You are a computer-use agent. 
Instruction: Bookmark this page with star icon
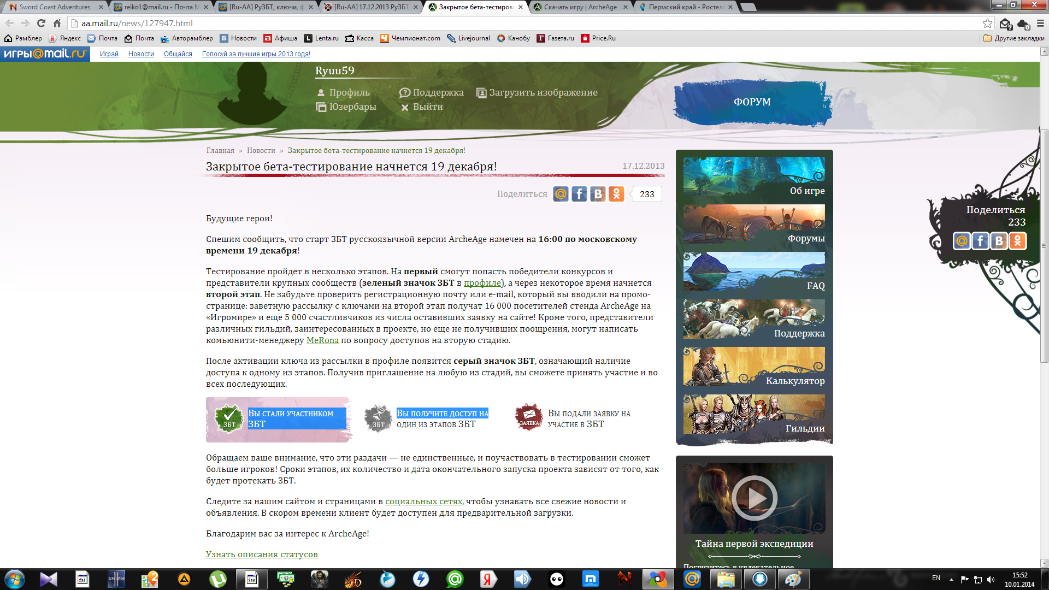pyautogui.click(x=987, y=23)
